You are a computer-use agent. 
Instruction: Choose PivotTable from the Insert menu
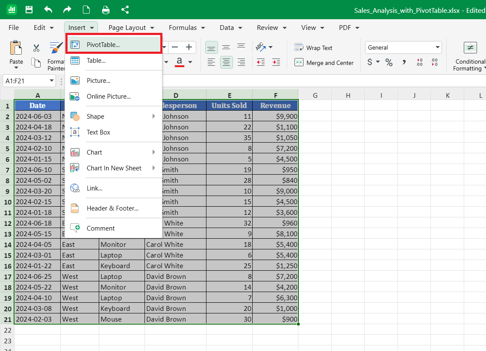(x=113, y=44)
